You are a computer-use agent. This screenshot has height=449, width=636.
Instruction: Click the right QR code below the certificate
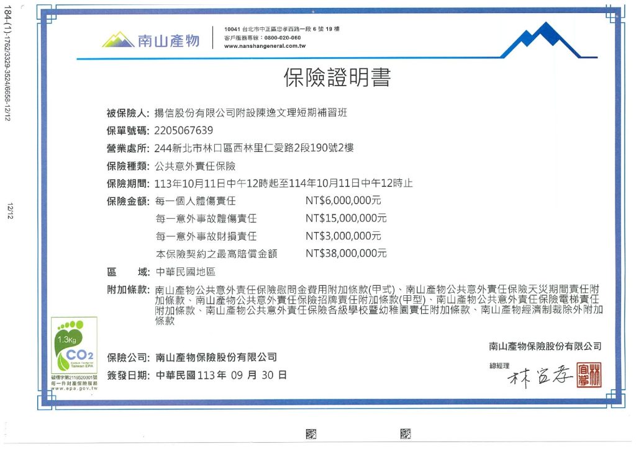point(405,433)
